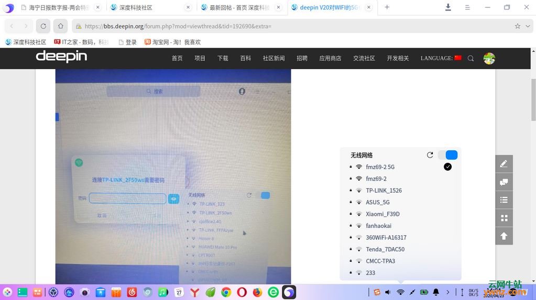Open the embedded forum post photo
The height and width of the screenshot is (300, 536).
pos(173,176)
